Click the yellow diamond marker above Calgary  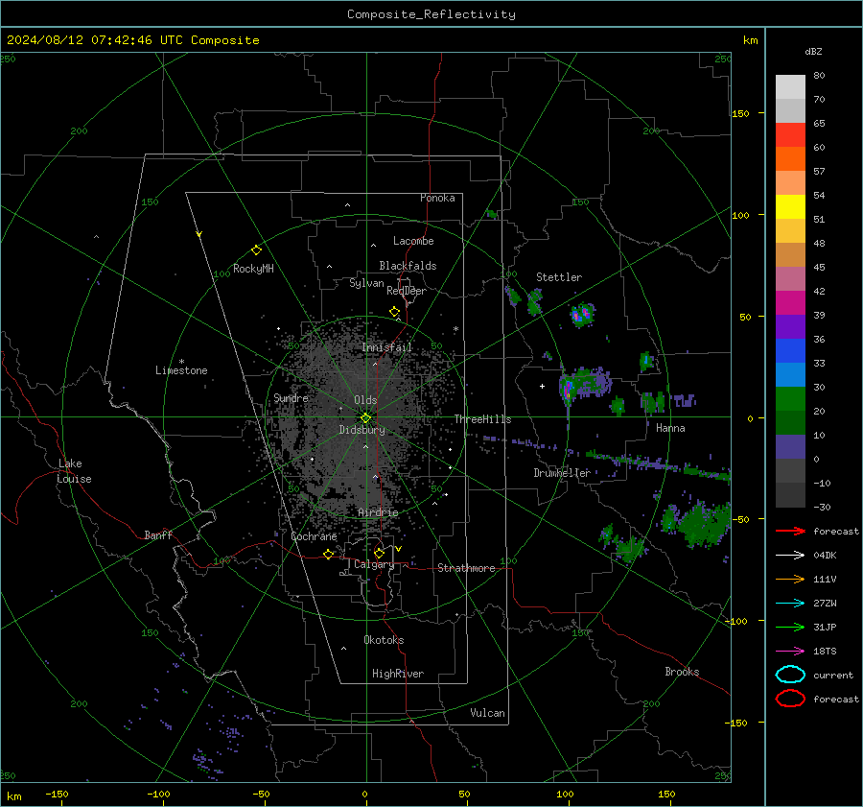pyautogui.click(x=379, y=553)
